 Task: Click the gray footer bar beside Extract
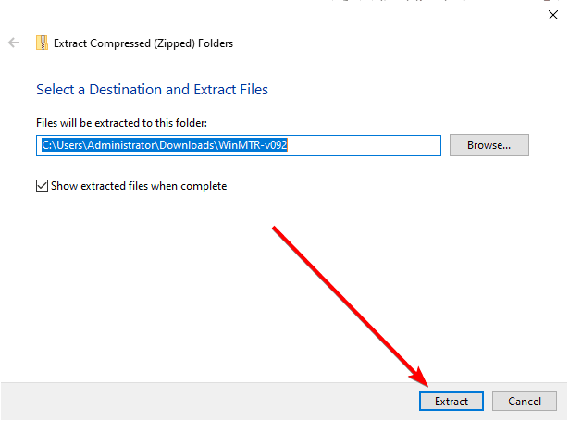tap(209, 401)
